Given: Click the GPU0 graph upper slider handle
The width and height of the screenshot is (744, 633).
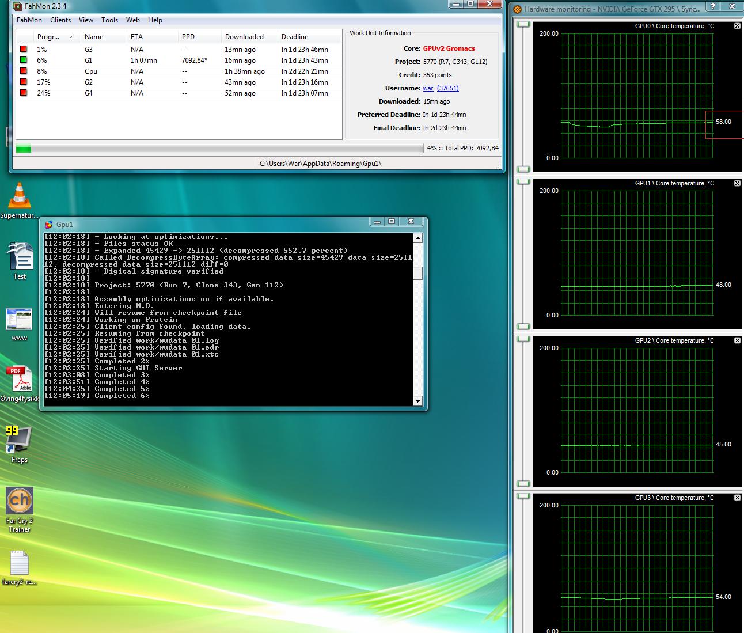Looking at the screenshot, I should pyautogui.click(x=523, y=25).
